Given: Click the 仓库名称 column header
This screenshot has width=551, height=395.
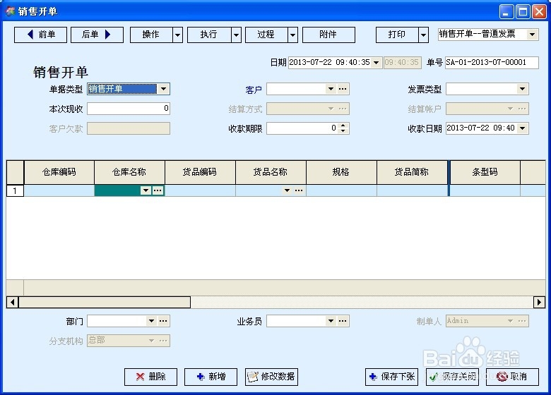Looking at the screenshot, I should click(129, 172).
